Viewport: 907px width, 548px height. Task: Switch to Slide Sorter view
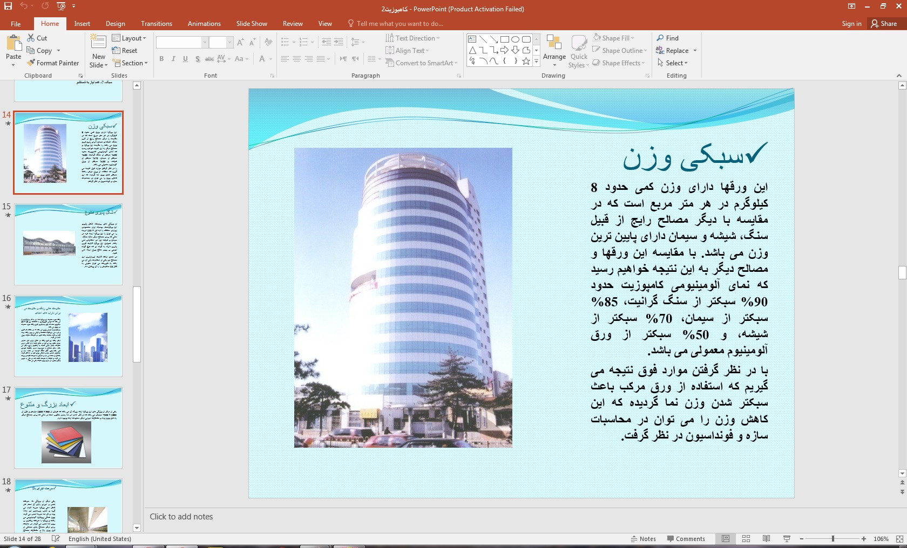click(746, 539)
